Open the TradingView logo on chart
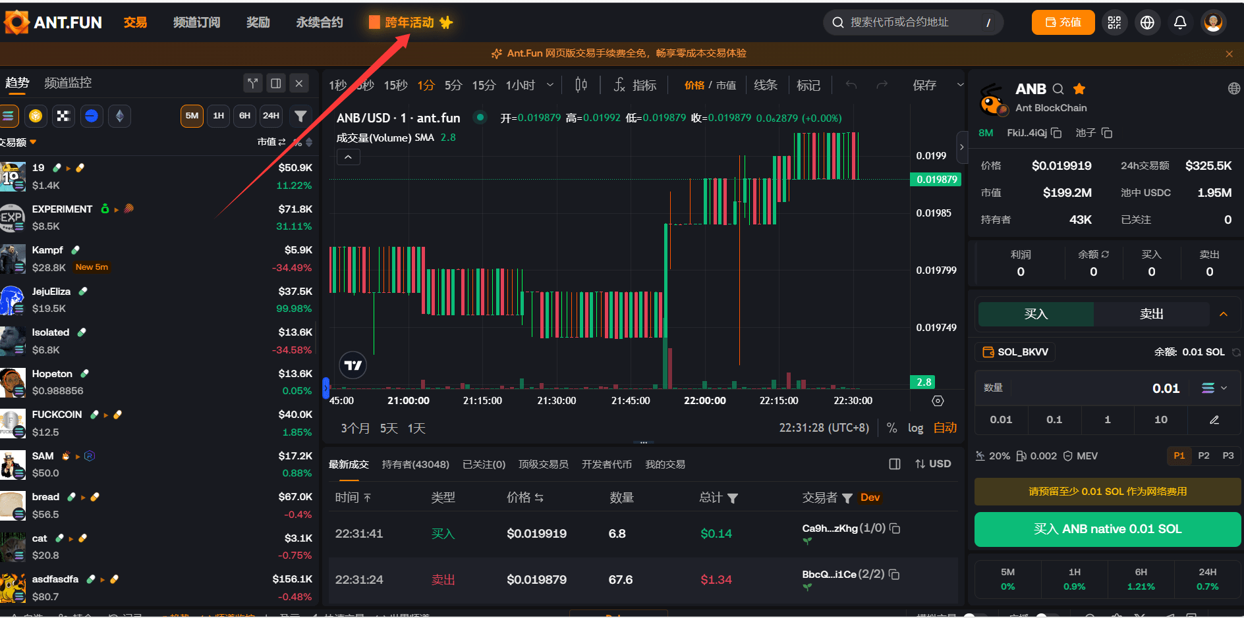This screenshot has height=618, width=1244. (353, 365)
